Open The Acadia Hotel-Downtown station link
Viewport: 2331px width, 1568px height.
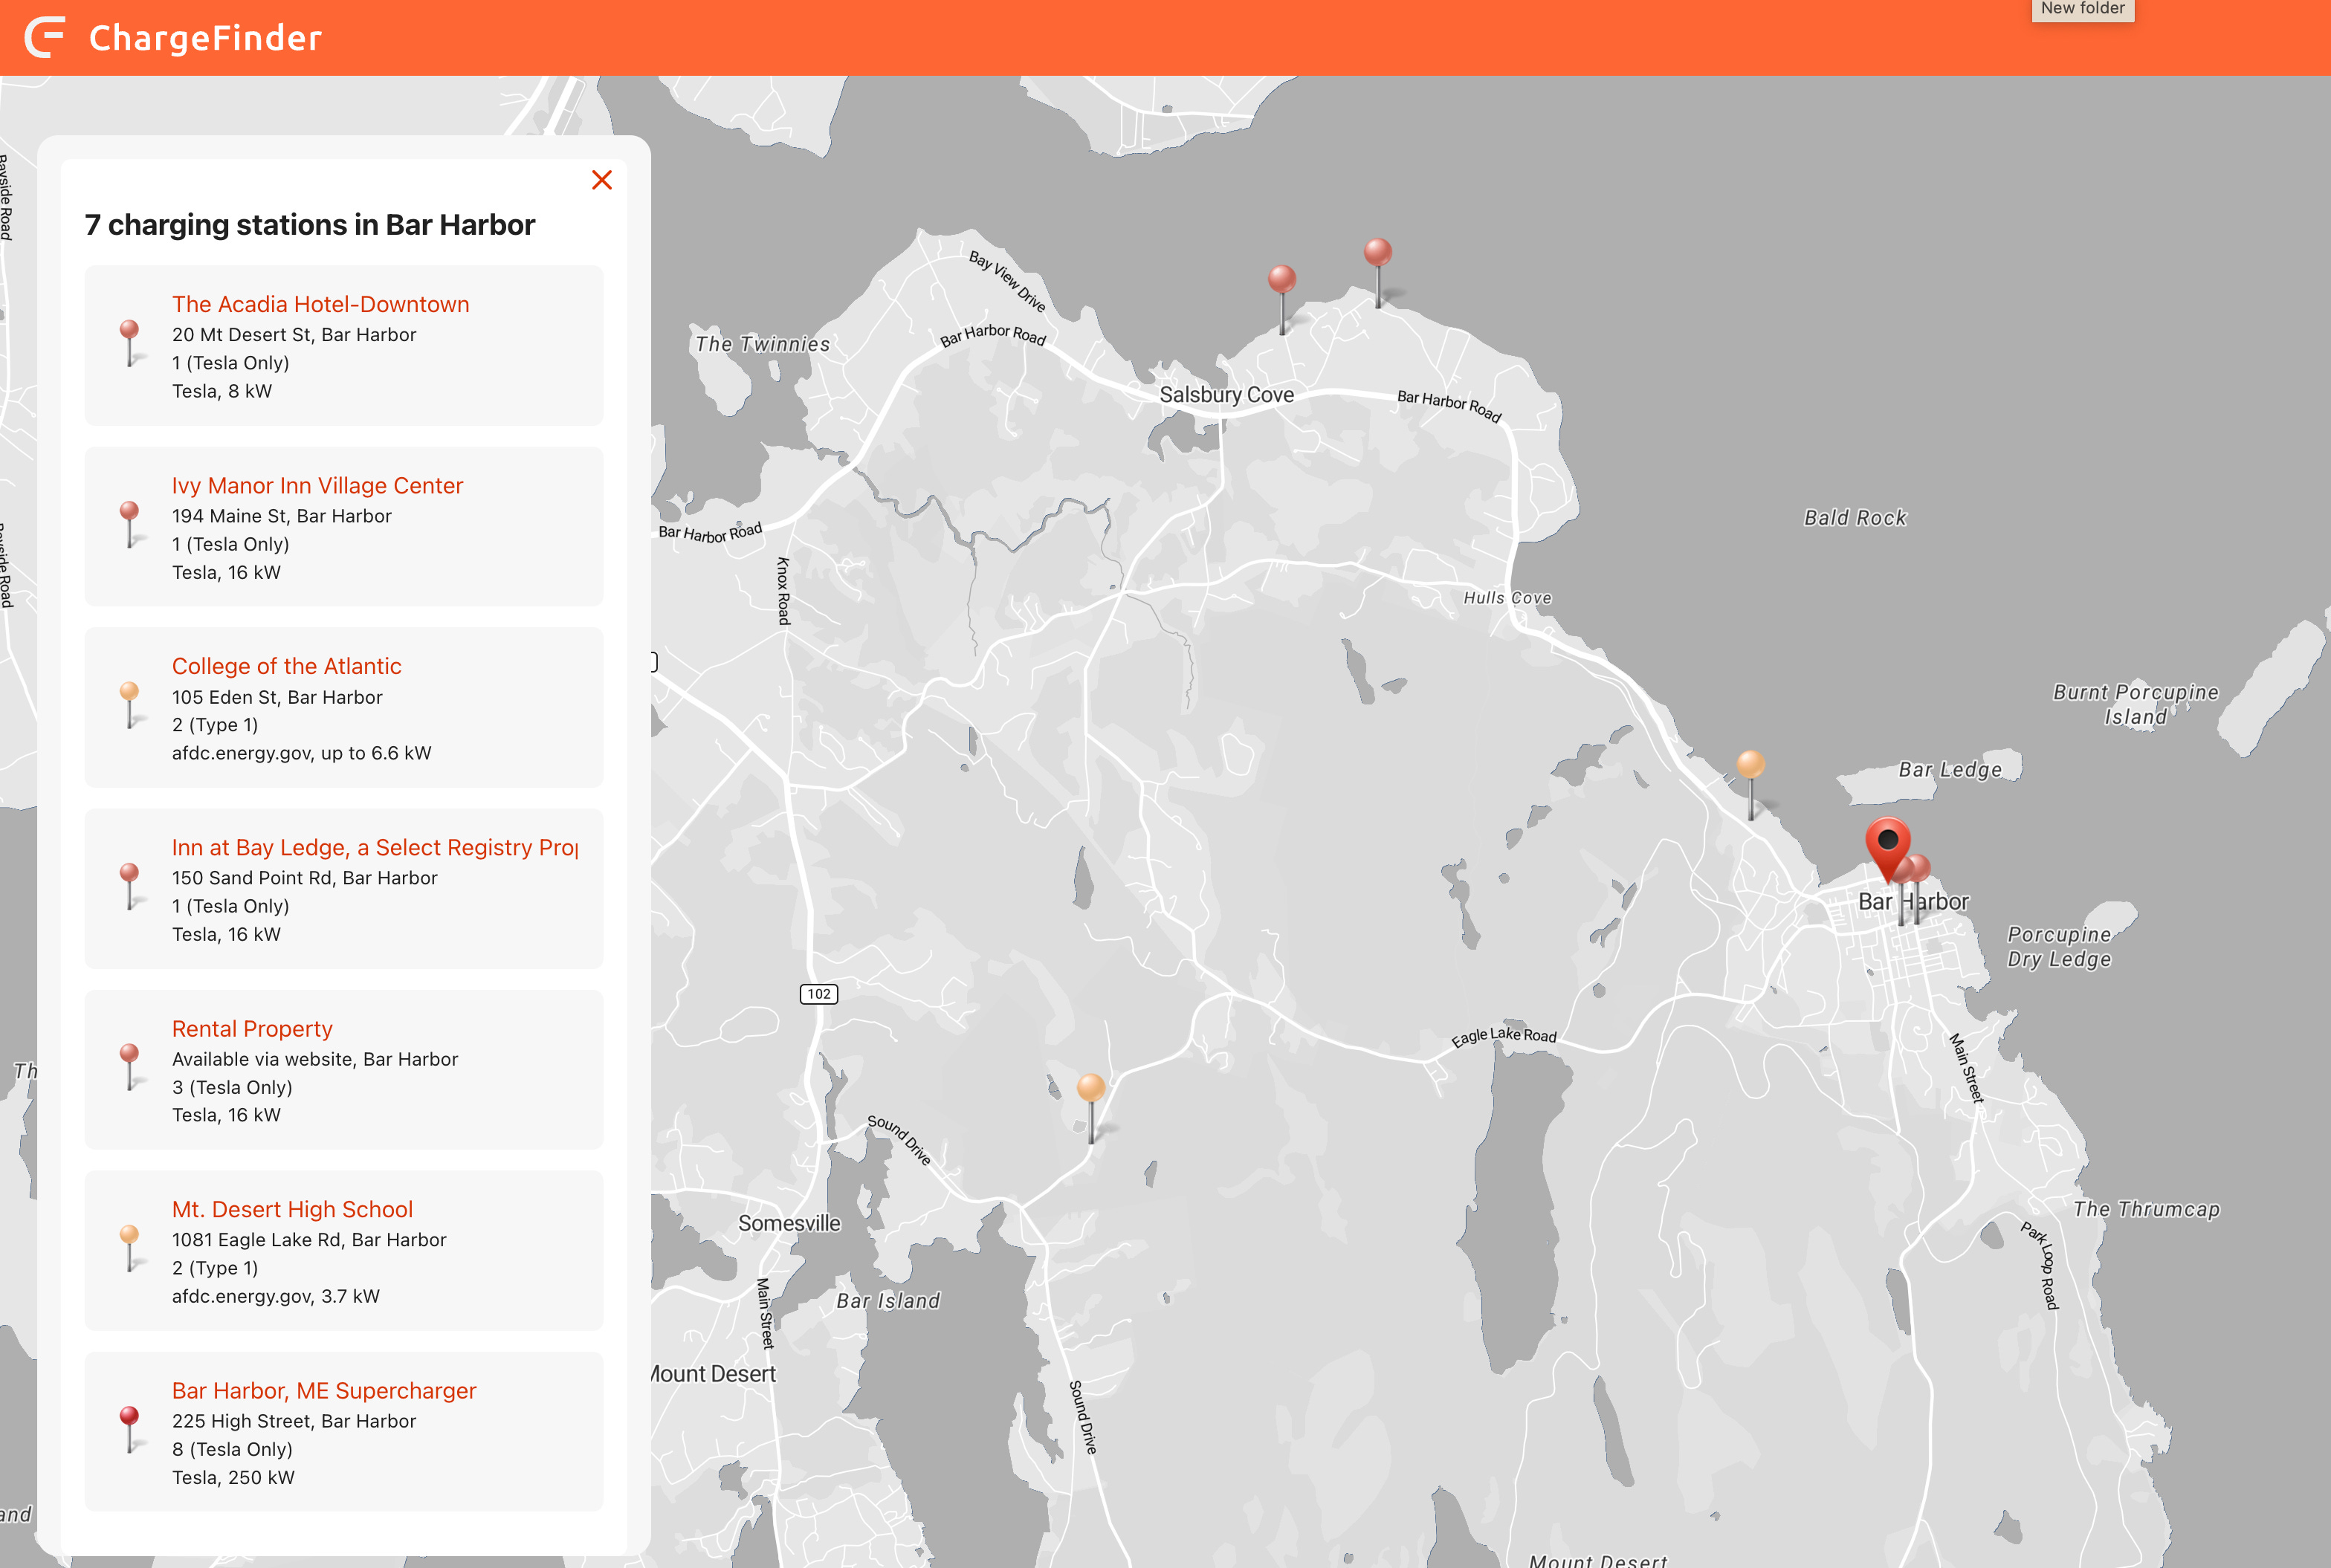pyautogui.click(x=320, y=304)
